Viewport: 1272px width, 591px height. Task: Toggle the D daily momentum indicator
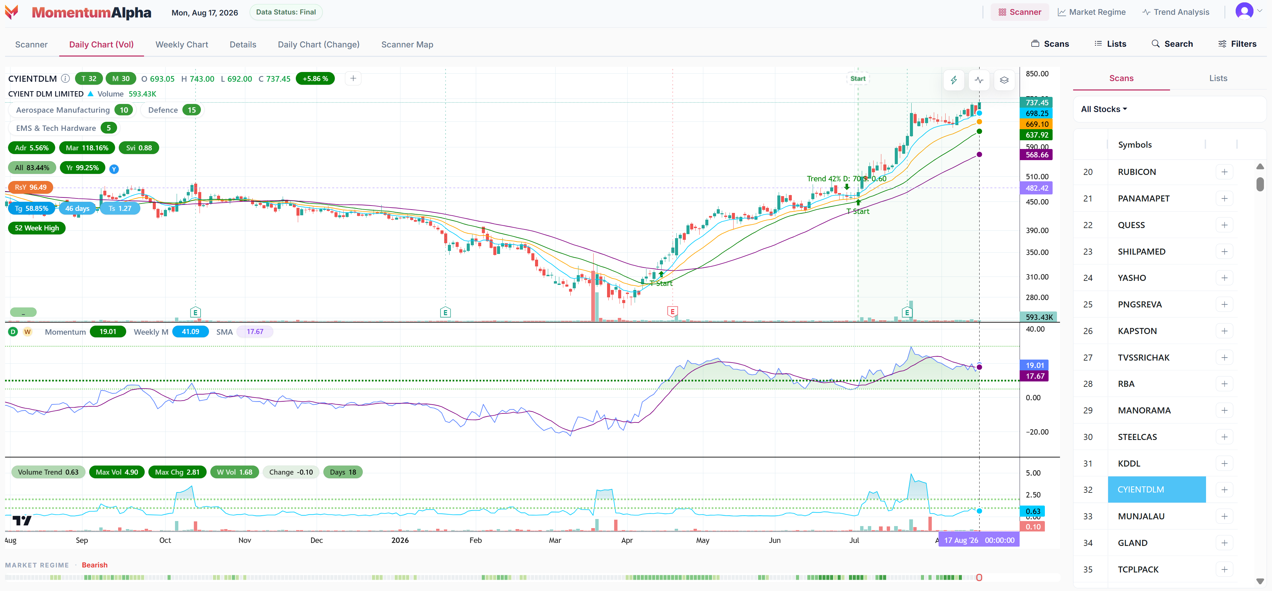[x=13, y=332]
